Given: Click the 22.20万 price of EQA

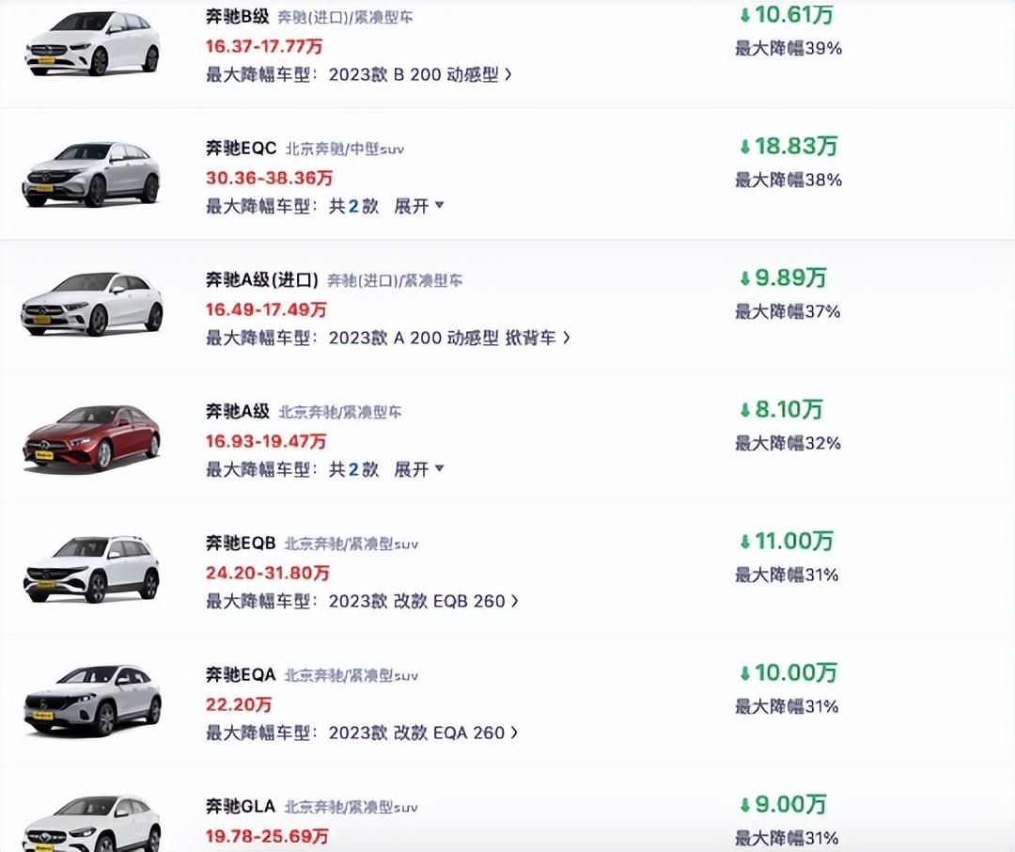Looking at the screenshot, I should [x=239, y=704].
